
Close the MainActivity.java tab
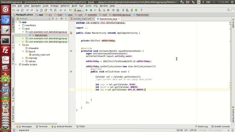[119, 19]
